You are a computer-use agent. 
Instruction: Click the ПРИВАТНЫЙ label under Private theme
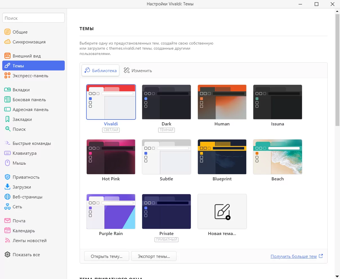167,240
